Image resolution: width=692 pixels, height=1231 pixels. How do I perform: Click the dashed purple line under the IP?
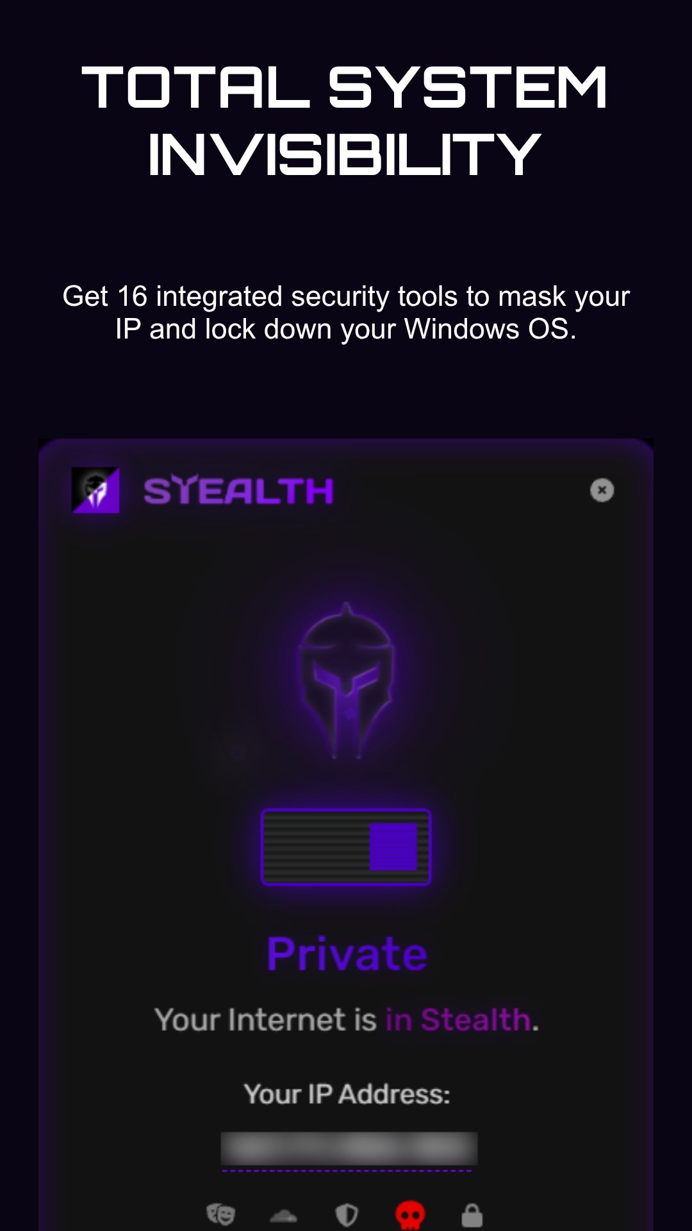tap(347, 1171)
